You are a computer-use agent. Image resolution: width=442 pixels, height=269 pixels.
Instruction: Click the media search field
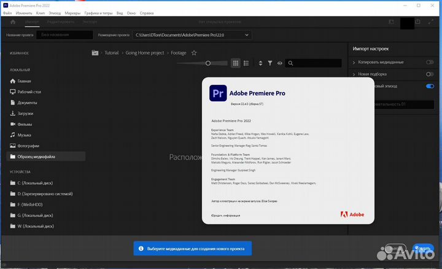pos(313,63)
